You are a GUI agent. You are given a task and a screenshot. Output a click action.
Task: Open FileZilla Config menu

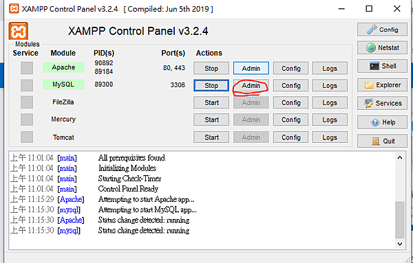tap(290, 102)
